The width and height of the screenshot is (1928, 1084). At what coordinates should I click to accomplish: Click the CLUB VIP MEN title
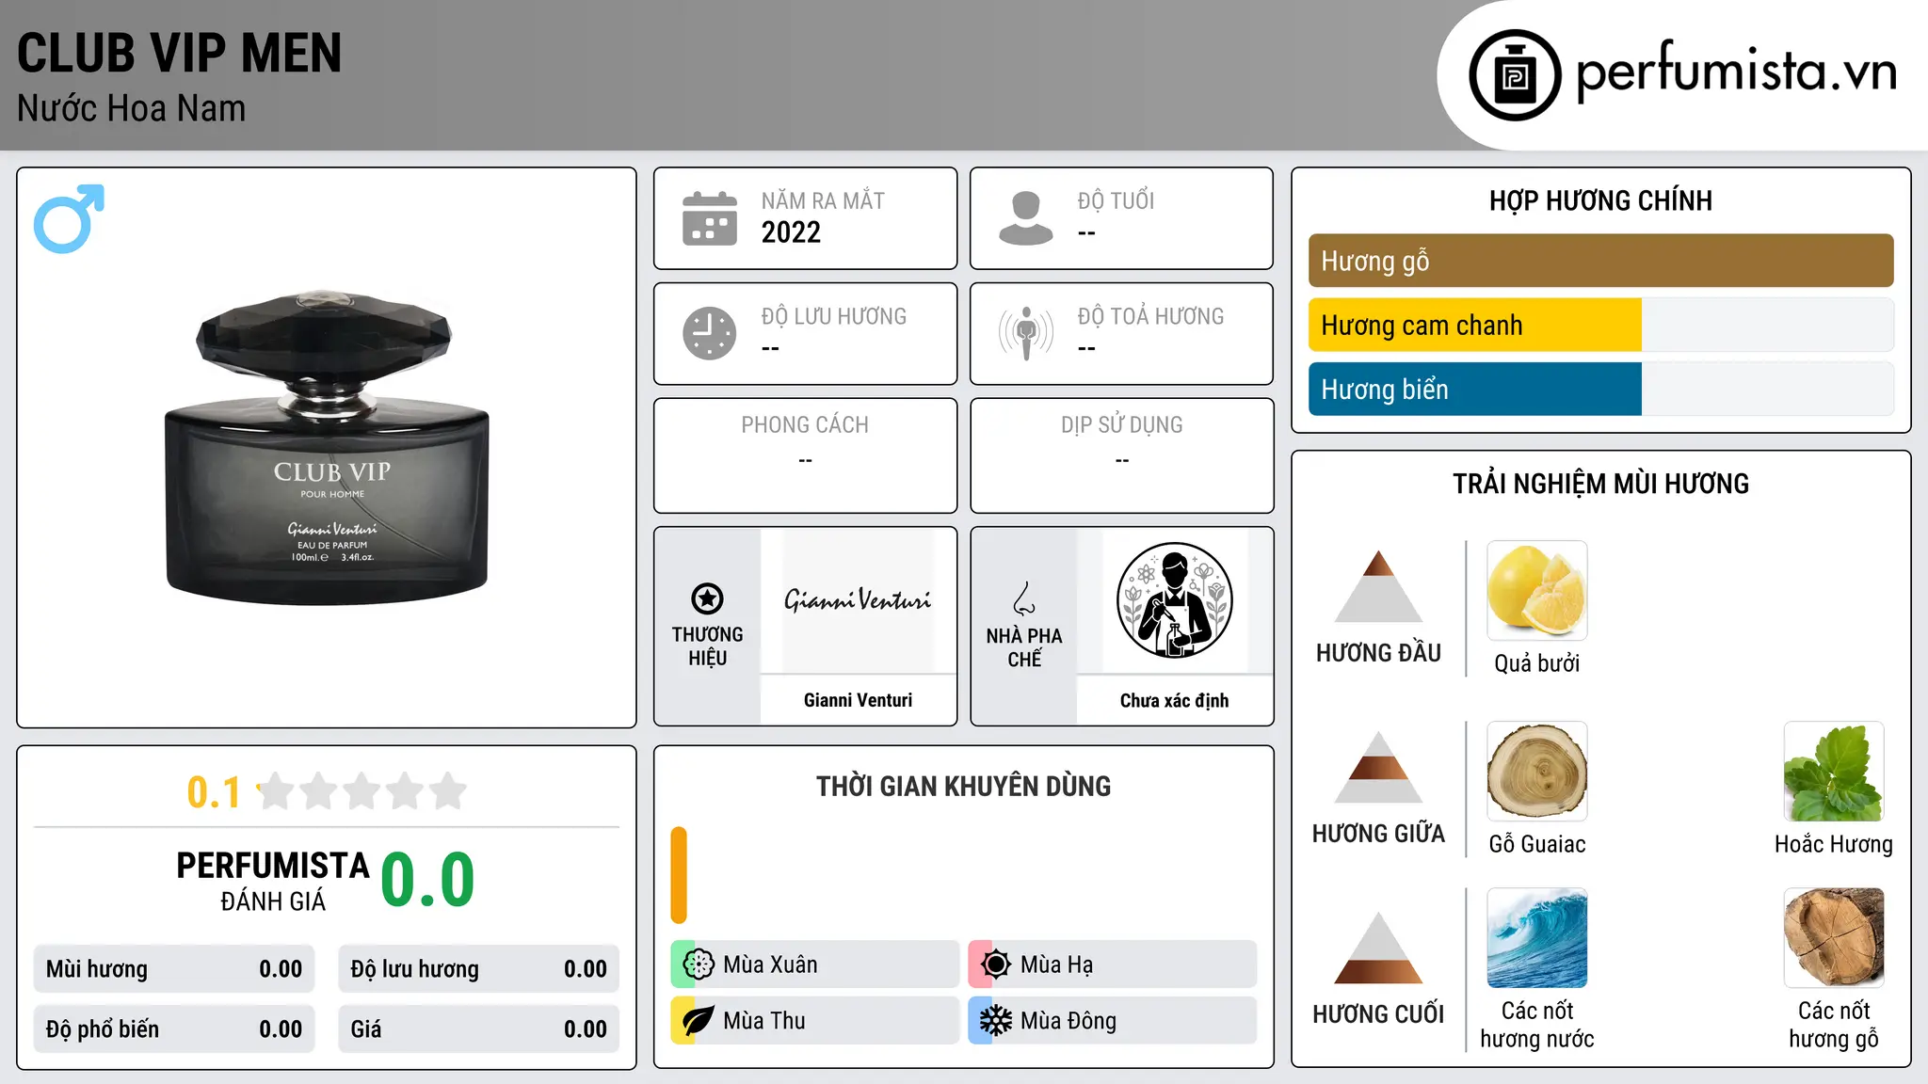pos(179,53)
